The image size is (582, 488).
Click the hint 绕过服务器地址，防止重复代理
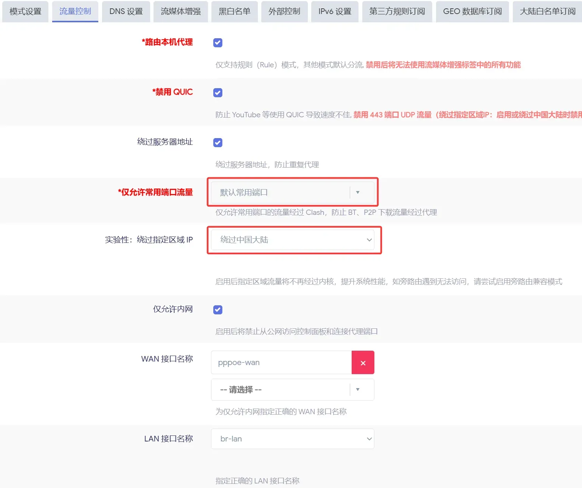pos(267,165)
